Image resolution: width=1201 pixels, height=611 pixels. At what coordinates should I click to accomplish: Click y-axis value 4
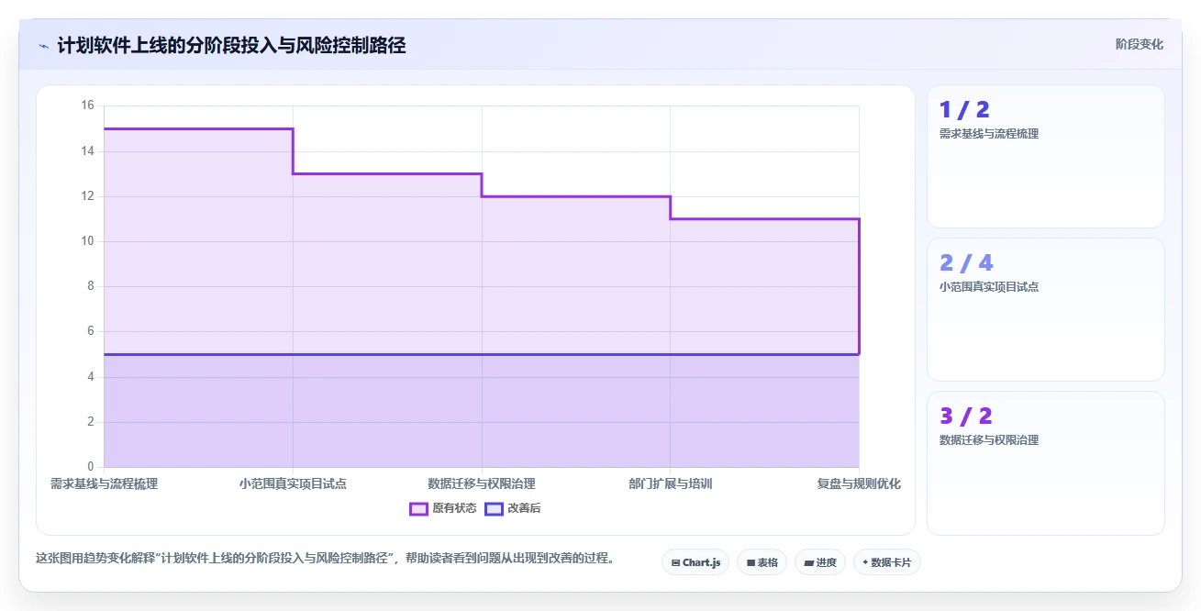coord(91,376)
